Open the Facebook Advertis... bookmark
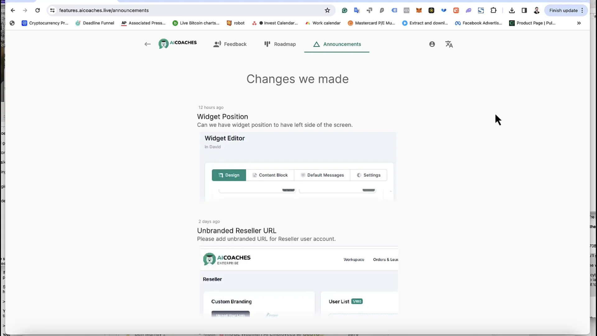The width and height of the screenshot is (597, 336). click(x=478, y=23)
